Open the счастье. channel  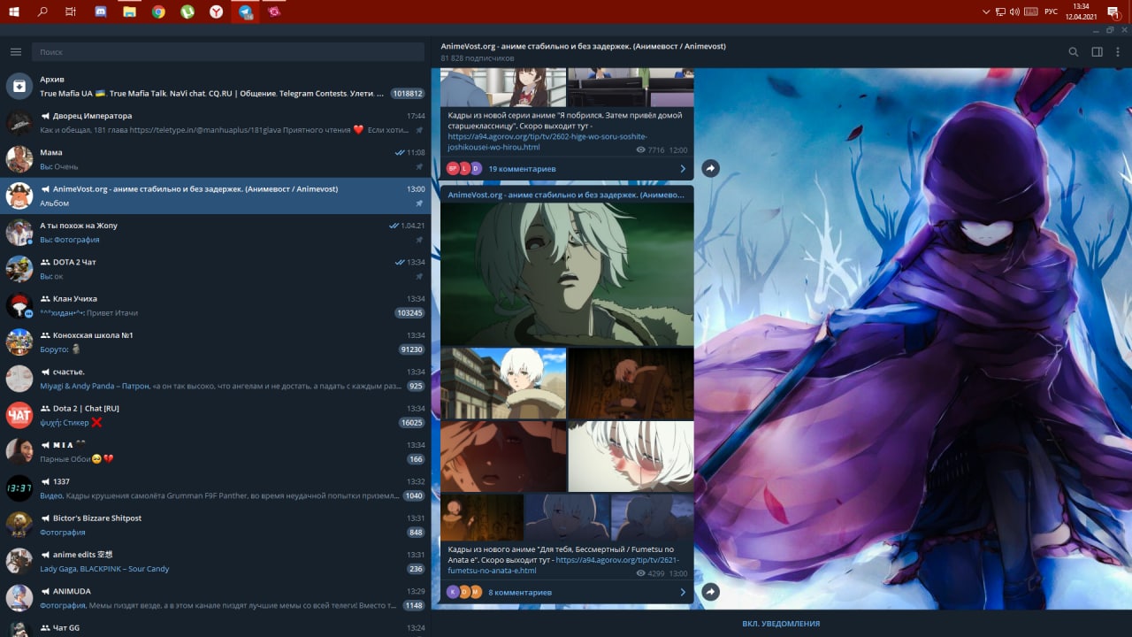pos(215,379)
